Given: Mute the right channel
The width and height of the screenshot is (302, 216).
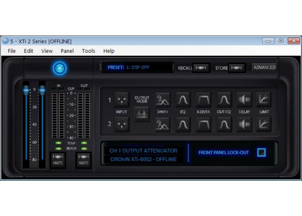Looking at the screenshot, I should click(x=84, y=160).
